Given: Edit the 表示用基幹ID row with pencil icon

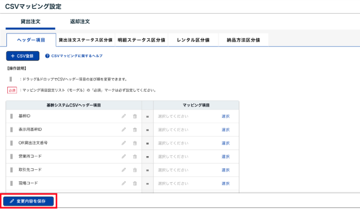Looking at the screenshot, I should 124,130.
